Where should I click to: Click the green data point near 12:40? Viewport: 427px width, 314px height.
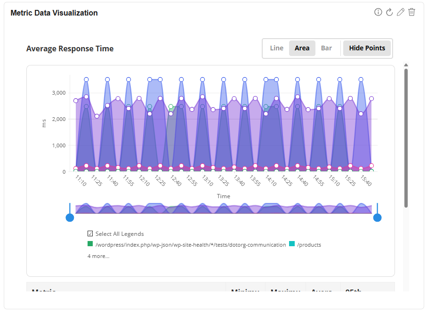pos(171,106)
